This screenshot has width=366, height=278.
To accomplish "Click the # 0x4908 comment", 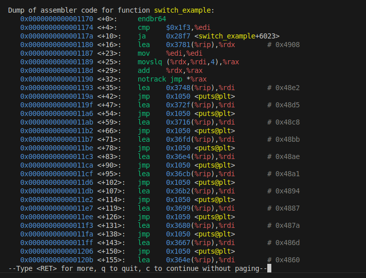I will tap(283, 45).
